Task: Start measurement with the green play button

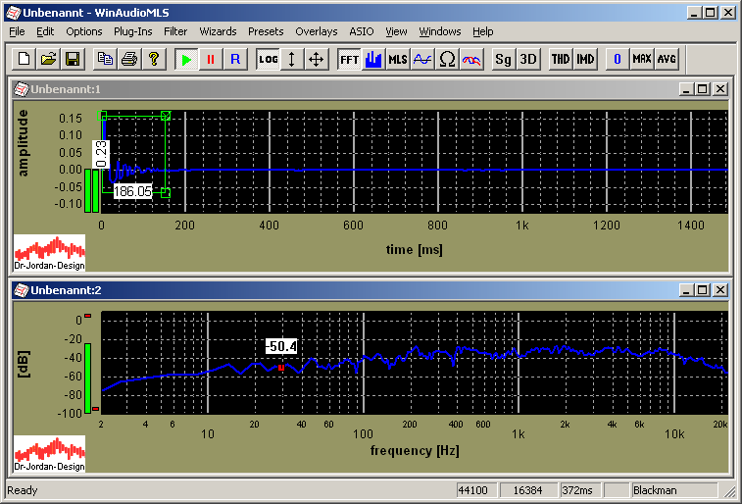Action: pos(186,59)
